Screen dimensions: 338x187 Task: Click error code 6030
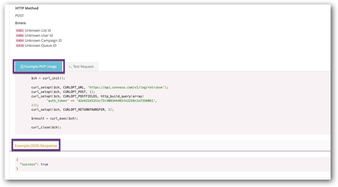[x=20, y=46]
